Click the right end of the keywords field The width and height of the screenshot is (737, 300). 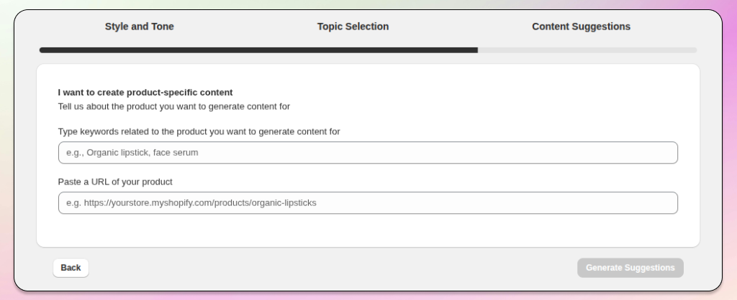662,152
